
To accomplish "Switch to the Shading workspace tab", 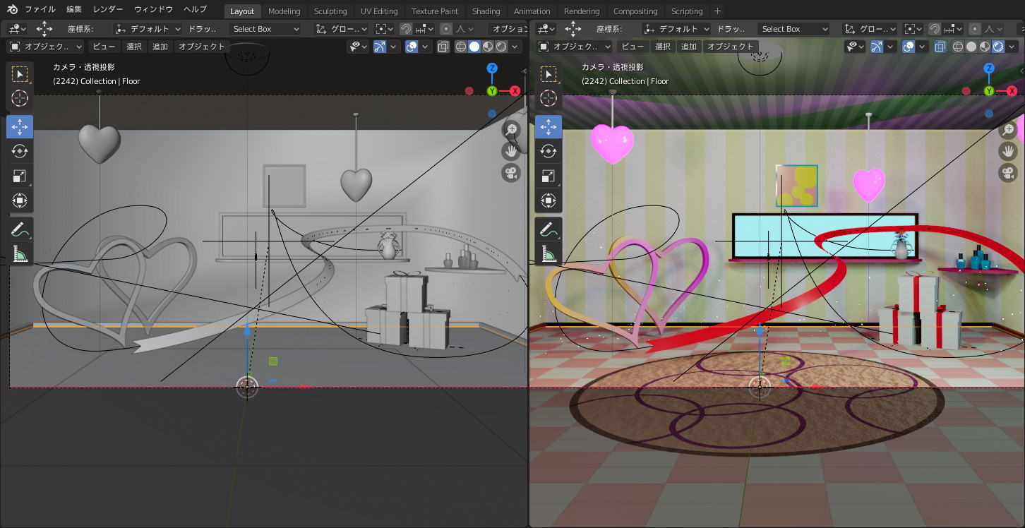I will pos(486,11).
